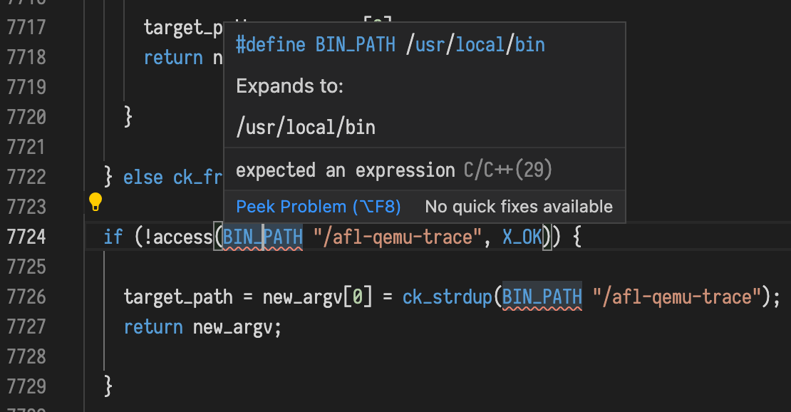Viewport: 791px width, 412px height.
Task: Click the #define BIN_PATH definition in hover
Action: point(391,44)
